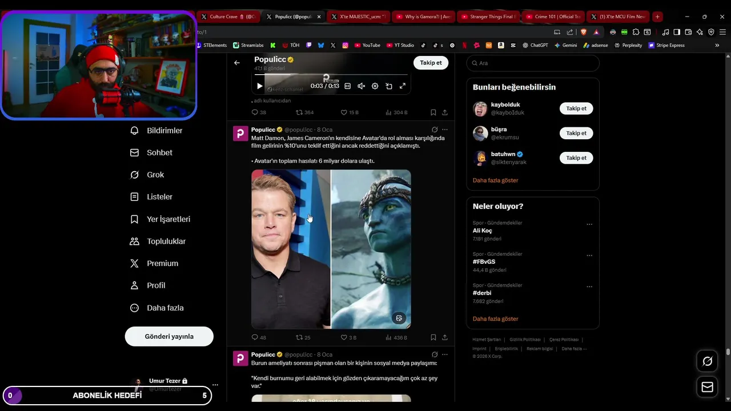731x411 pixels.
Task: Follow büşra with Takip et
Action: click(576, 133)
